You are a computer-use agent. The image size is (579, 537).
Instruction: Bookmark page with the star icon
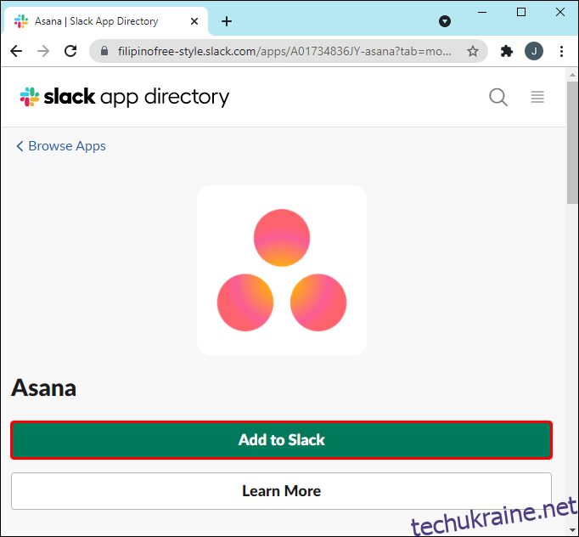click(x=473, y=51)
